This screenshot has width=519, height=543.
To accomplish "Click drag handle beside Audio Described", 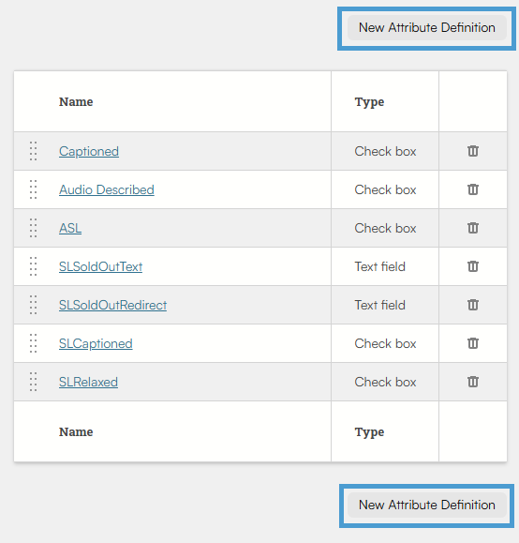I will [x=33, y=189].
